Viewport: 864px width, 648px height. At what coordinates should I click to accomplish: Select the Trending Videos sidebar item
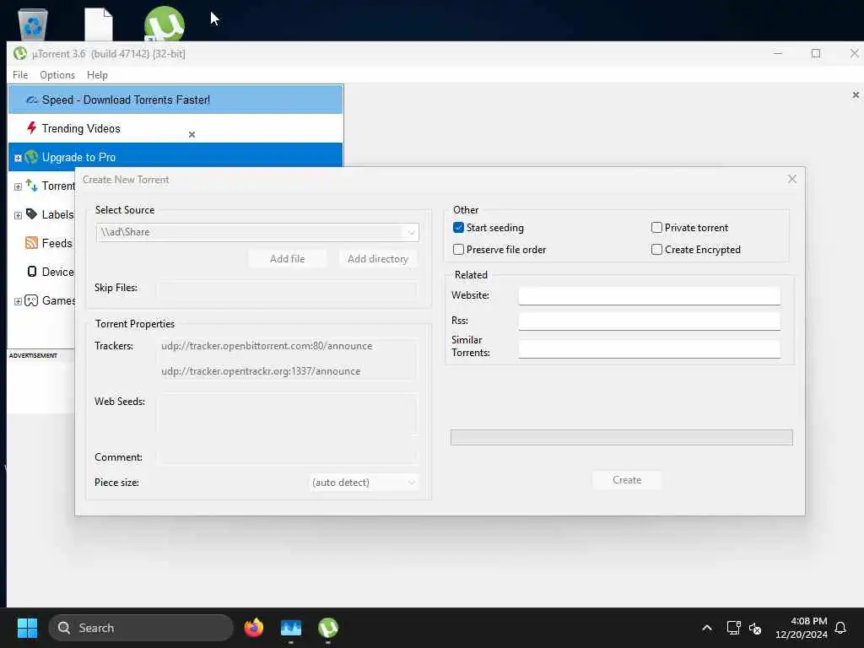[x=175, y=128]
